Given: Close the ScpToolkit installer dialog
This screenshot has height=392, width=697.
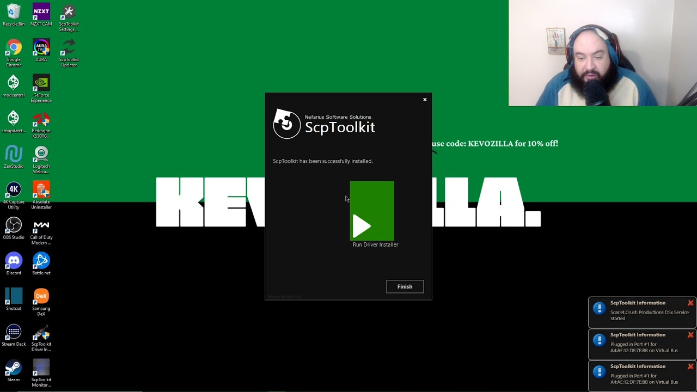Looking at the screenshot, I should point(425,100).
